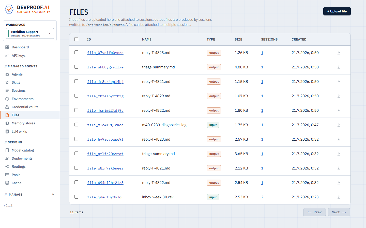
Task: Open Skills page
Action: coord(16,82)
